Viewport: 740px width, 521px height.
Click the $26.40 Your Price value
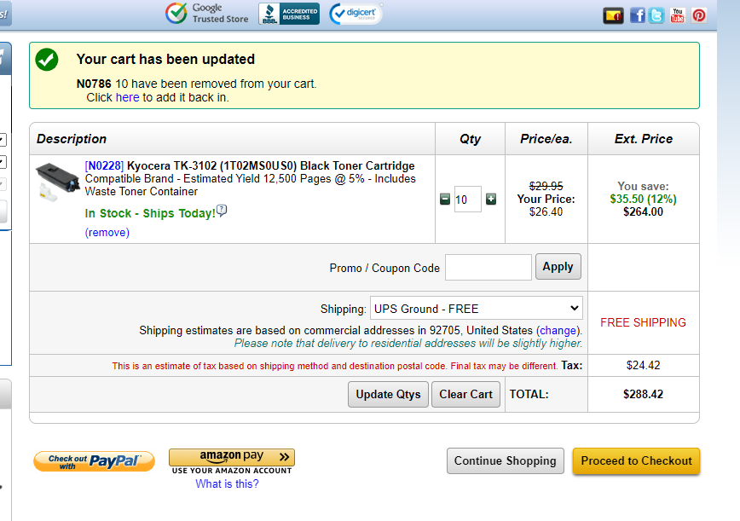pos(546,211)
